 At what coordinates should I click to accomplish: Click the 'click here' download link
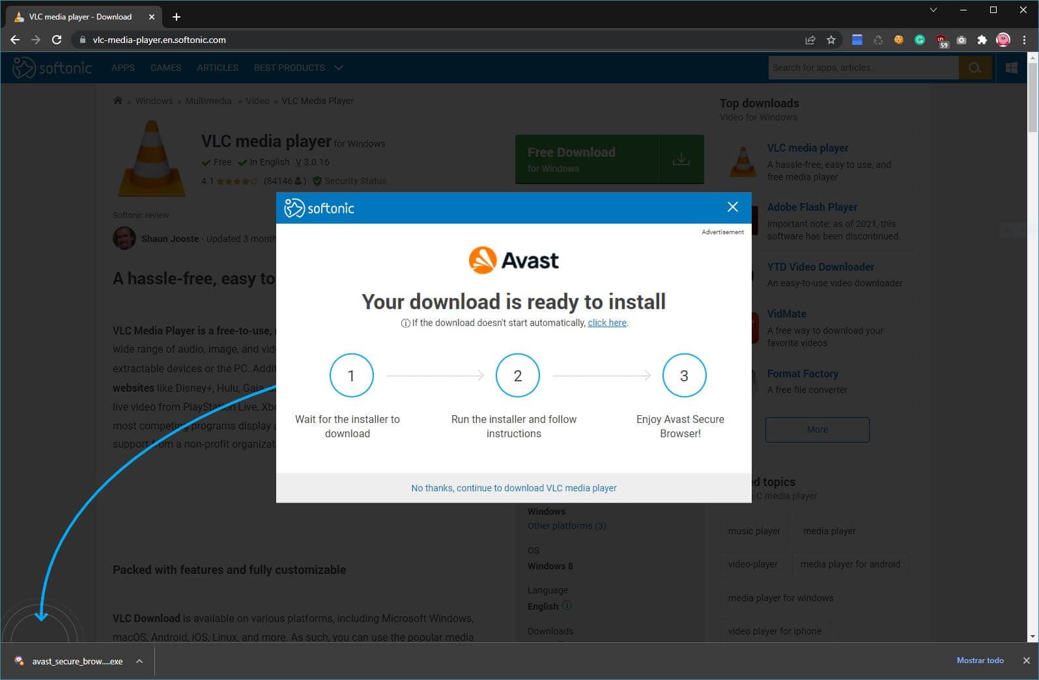[606, 323]
